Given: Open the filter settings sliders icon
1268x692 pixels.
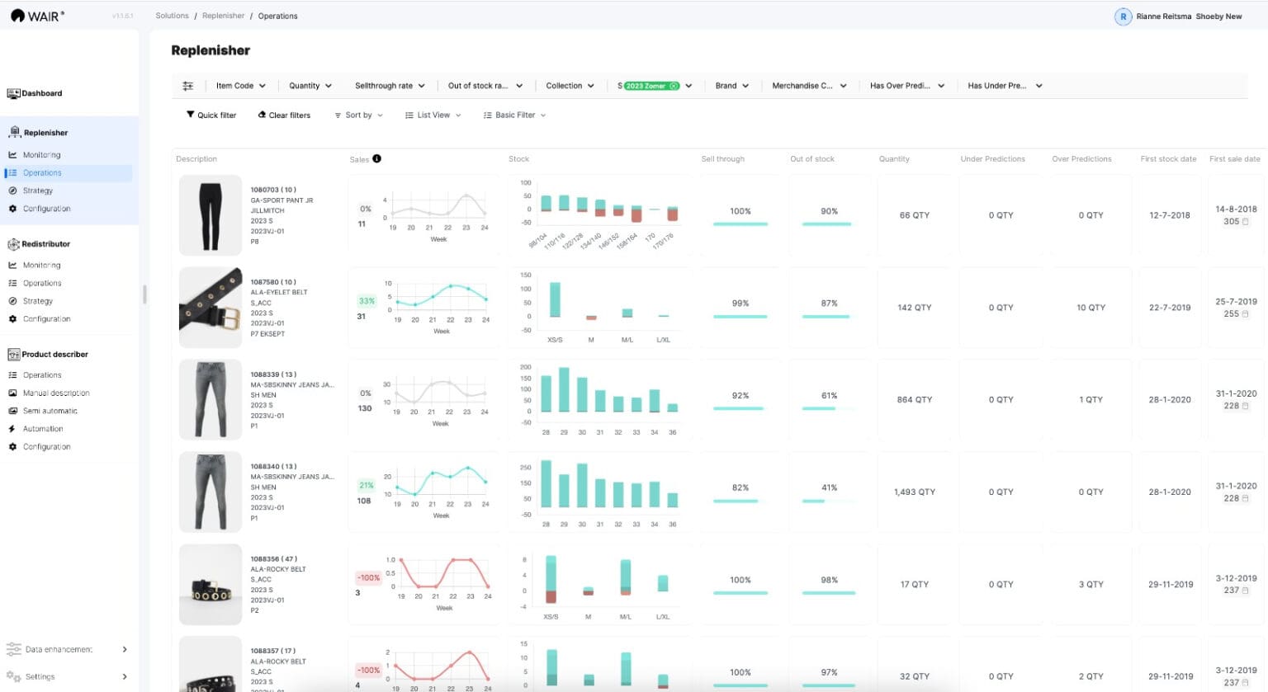Looking at the screenshot, I should pyautogui.click(x=188, y=85).
